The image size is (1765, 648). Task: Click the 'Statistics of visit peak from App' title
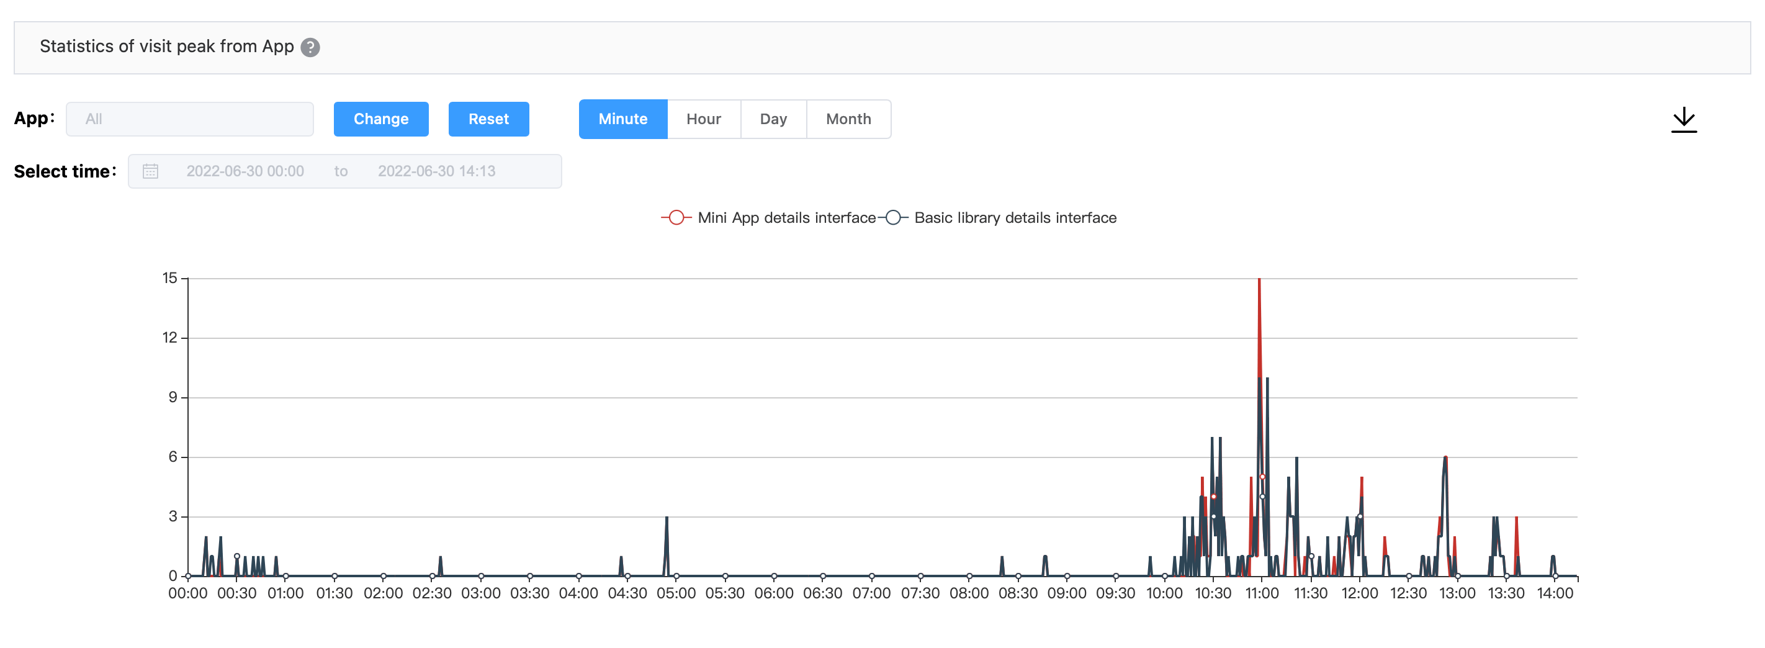pos(166,47)
